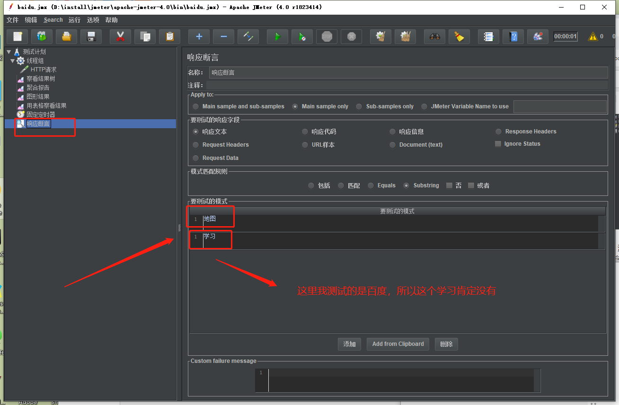Select Main sample and sub-samples option
This screenshot has width=619, height=405.
[196, 106]
